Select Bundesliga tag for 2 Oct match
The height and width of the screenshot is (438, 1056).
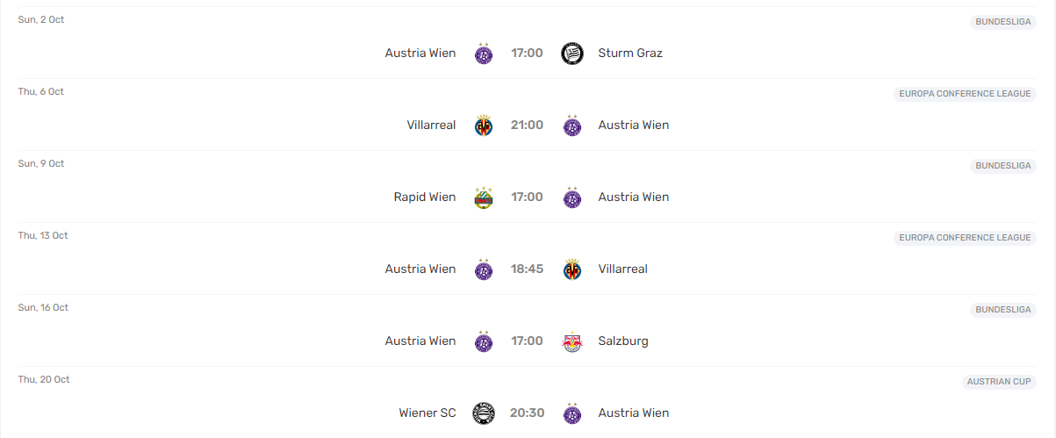(1003, 22)
